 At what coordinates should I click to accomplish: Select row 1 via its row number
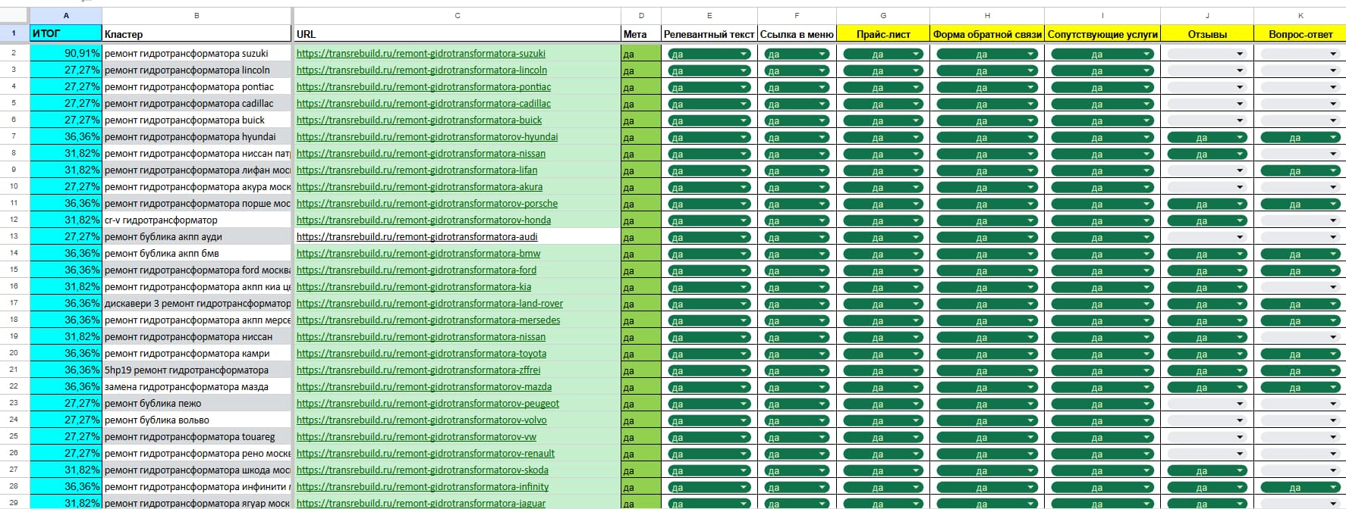(x=14, y=33)
